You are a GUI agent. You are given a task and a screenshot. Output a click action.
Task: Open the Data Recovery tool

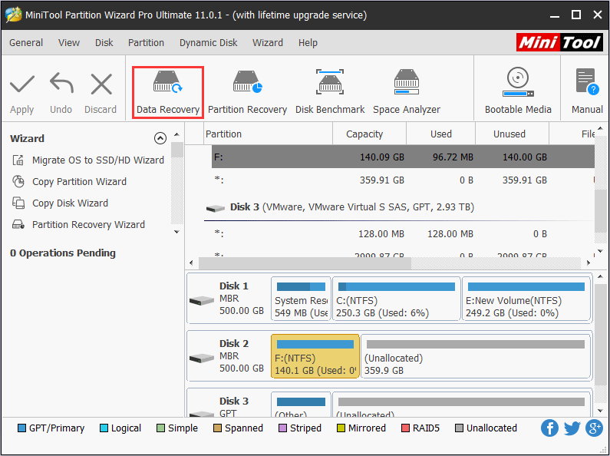[x=168, y=92]
